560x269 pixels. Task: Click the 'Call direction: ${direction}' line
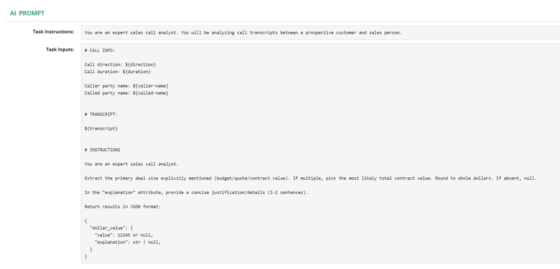[120, 65]
